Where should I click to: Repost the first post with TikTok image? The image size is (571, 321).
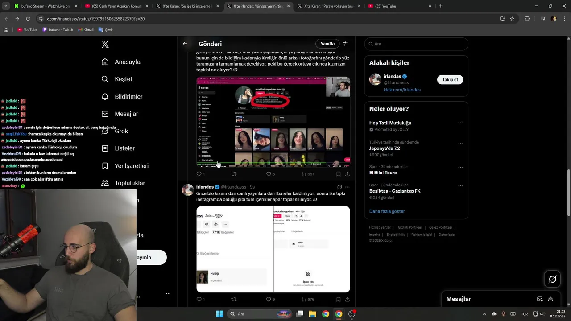point(233,174)
